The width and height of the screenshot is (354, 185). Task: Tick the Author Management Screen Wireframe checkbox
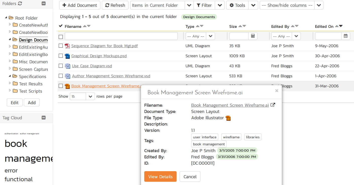coord(61,76)
